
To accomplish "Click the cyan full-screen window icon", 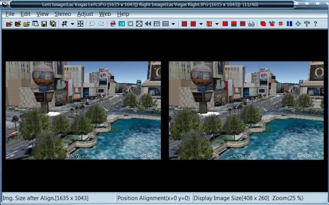I will 122,24.
